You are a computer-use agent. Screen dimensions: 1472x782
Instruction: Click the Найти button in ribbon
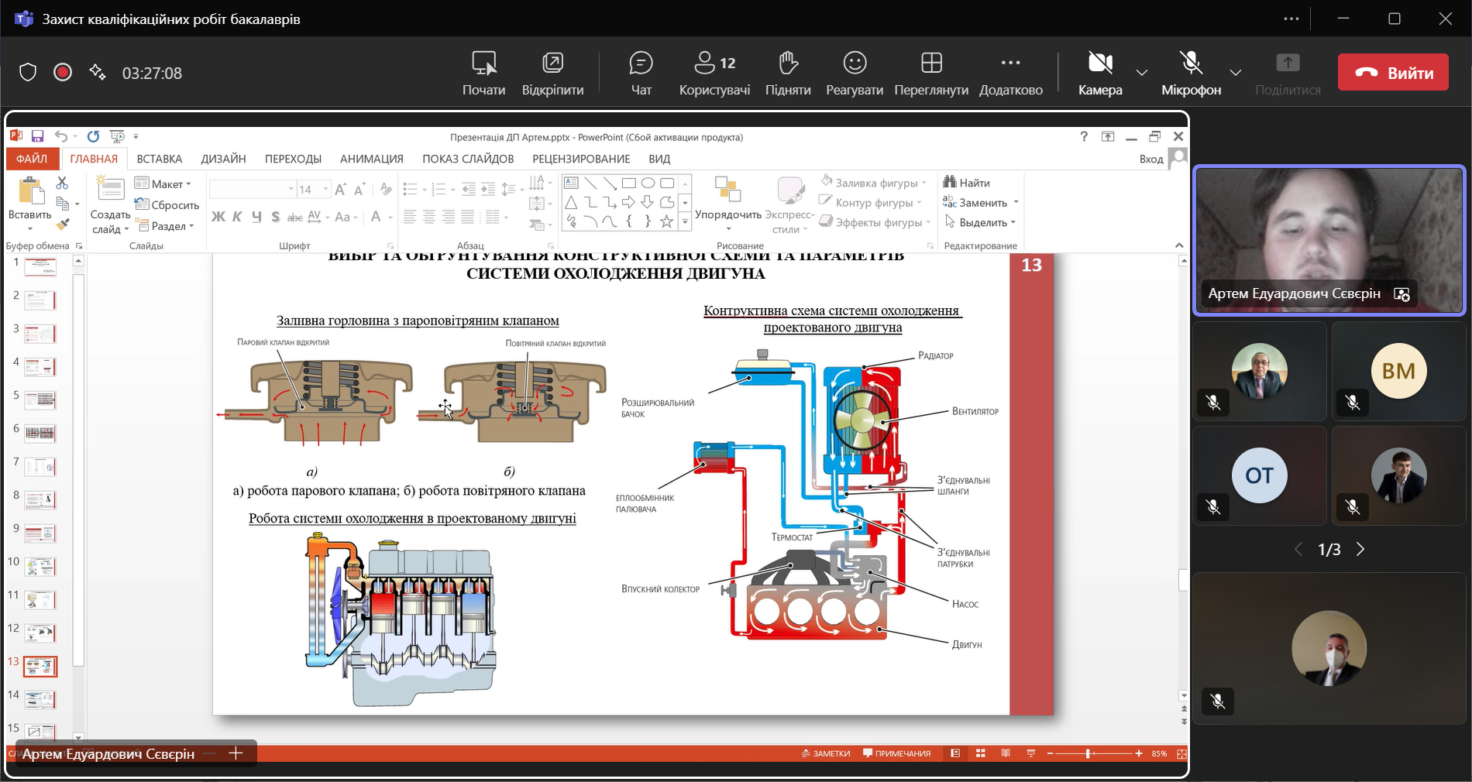[967, 183]
